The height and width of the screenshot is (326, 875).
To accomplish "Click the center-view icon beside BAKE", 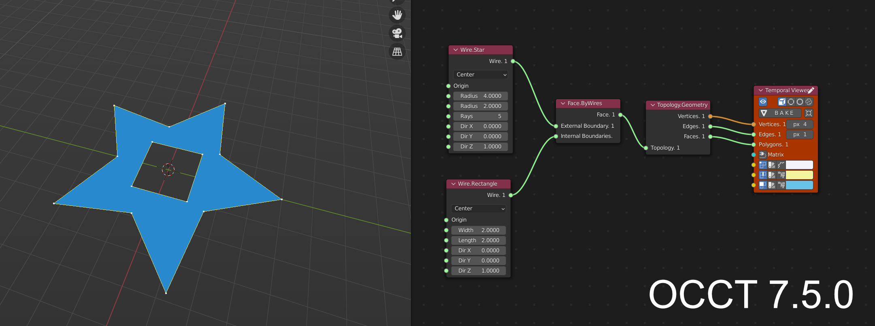I will 809,113.
